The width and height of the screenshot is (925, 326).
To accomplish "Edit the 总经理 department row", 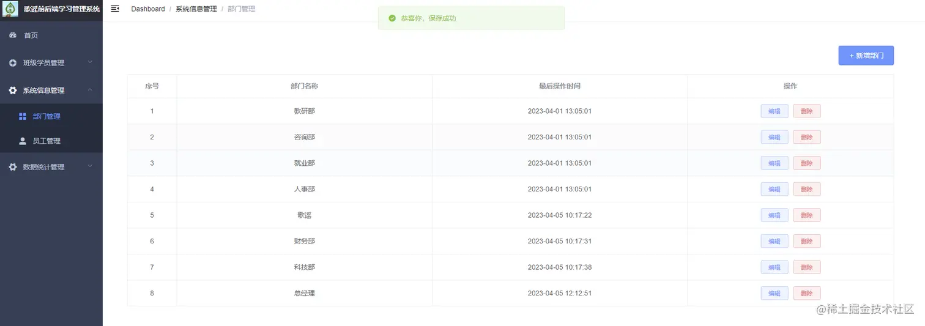I will pyautogui.click(x=775, y=293).
